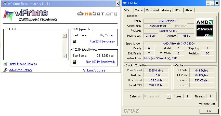Click OK button in CPU-Z

pos(209,111)
